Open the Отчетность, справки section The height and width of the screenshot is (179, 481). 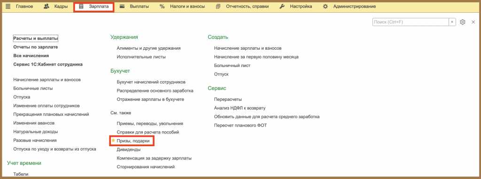click(247, 7)
